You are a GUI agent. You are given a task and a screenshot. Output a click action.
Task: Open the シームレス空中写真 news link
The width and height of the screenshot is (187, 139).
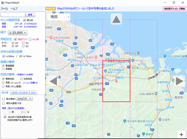(86, 8)
